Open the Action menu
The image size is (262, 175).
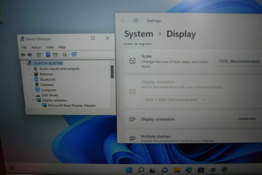point(36,47)
